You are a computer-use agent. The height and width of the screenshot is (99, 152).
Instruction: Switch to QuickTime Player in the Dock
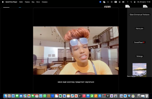pos(129,96)
